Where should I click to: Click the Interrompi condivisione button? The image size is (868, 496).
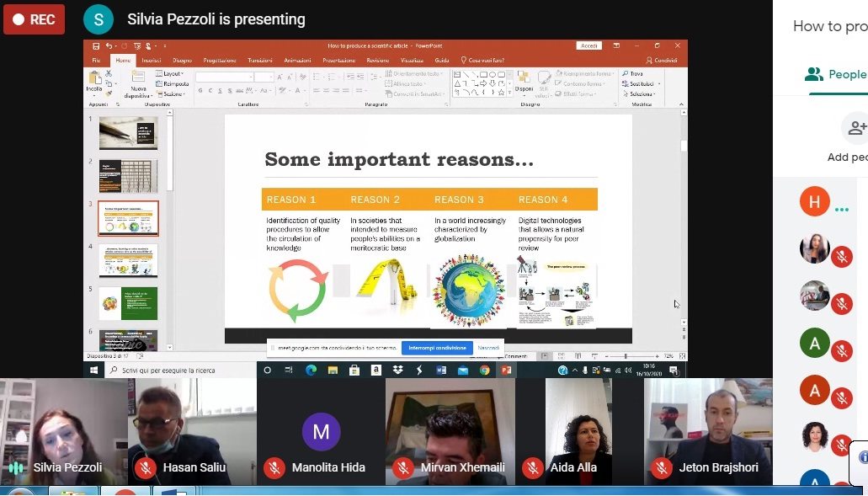437,348
